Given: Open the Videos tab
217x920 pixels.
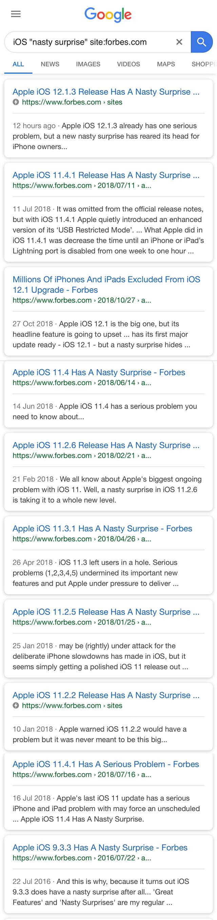Looking at the screenshot, I should click(129, 64).
